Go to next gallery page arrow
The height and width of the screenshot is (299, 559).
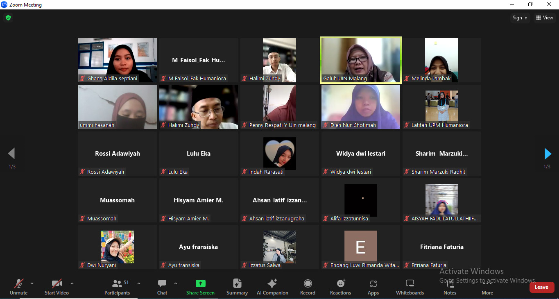pyautogui.click(x=548, y=154)
